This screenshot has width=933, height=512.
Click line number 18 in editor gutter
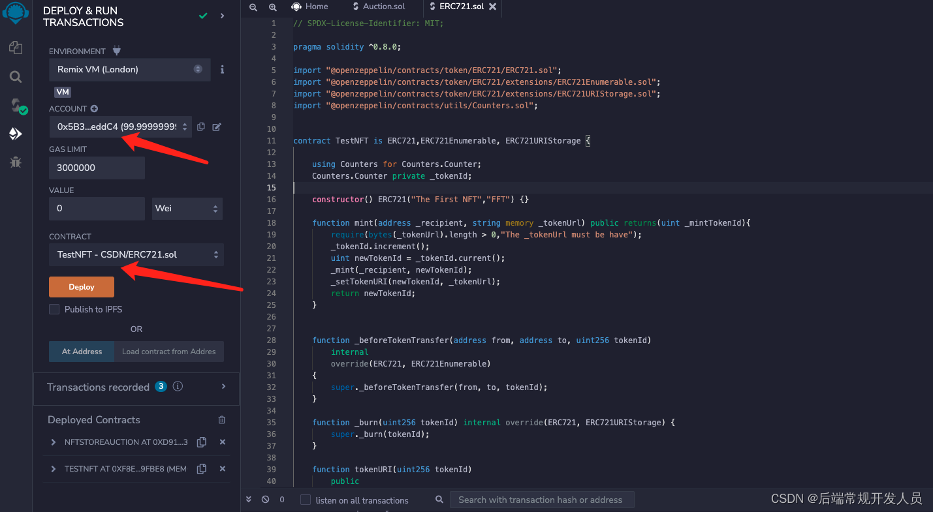pos(272,223)
